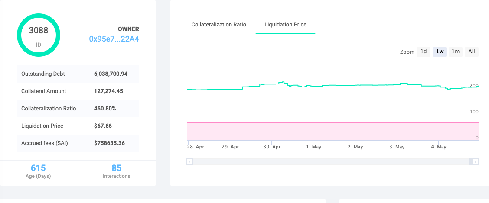Click the Interactions count 85

pos(116,168)
